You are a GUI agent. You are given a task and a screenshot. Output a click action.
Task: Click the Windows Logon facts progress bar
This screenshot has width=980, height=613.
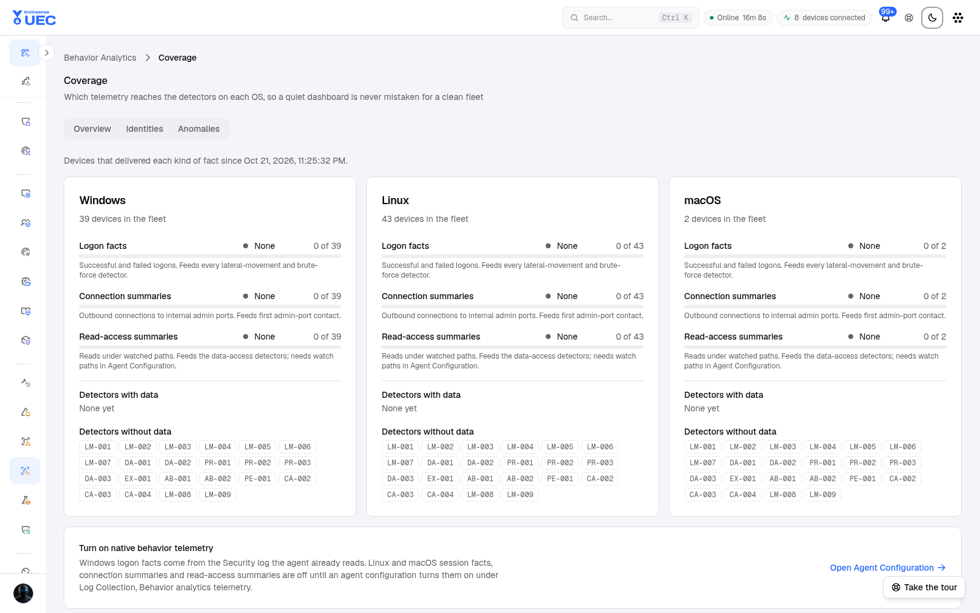coord(210,256)
